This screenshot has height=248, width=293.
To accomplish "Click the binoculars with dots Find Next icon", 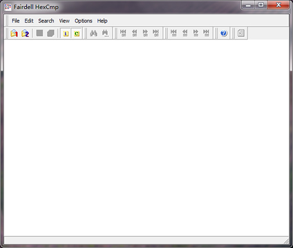I will pyautogui.click(x=105, y=33).
